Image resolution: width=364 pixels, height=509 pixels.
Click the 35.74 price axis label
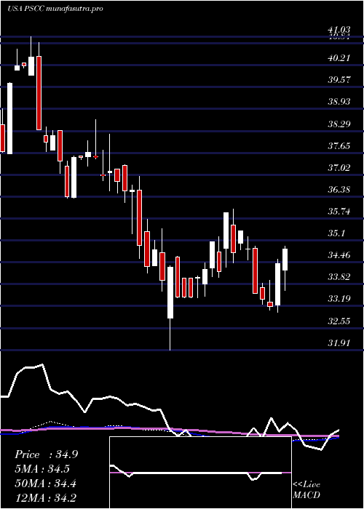pos(339,212)
